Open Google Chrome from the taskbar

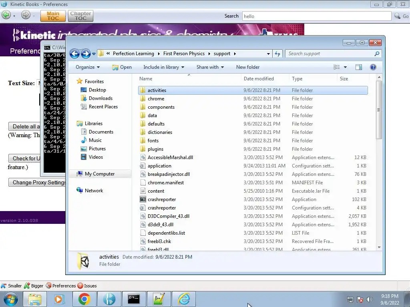point(84,299)
